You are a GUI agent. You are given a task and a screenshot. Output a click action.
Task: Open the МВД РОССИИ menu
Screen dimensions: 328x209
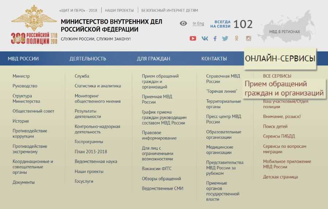(23, 59)
